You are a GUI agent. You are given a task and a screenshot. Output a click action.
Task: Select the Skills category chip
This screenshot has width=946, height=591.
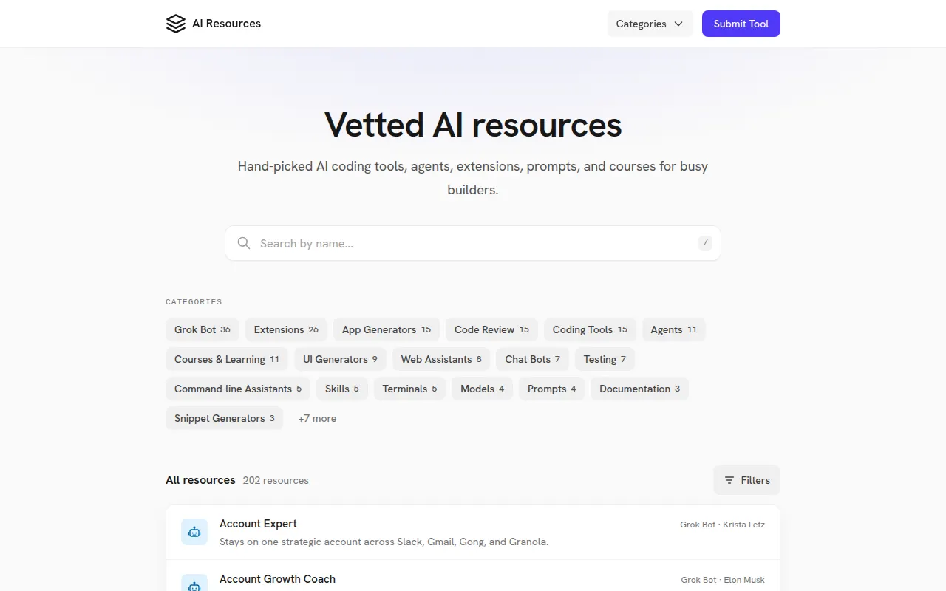click(x=342, y=389)
